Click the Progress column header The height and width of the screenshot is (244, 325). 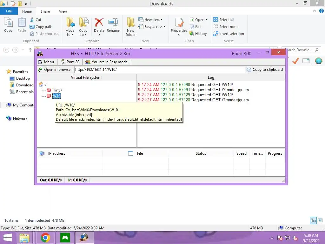(275, 153)
